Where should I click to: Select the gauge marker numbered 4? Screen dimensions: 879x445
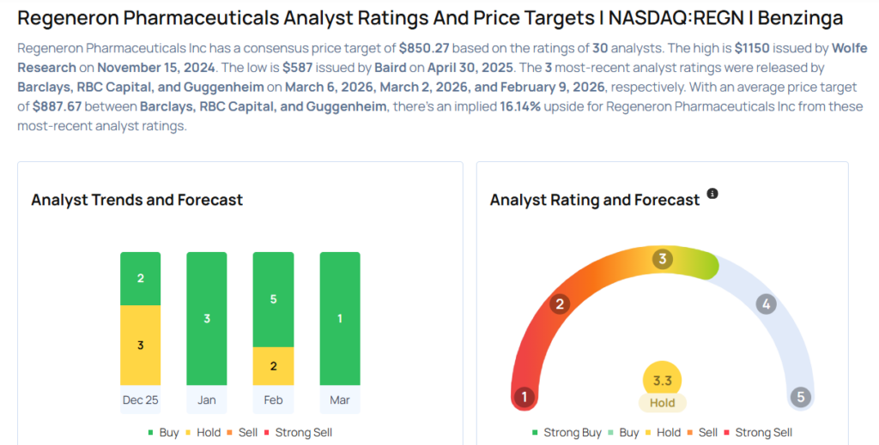[x=766, y=304]
